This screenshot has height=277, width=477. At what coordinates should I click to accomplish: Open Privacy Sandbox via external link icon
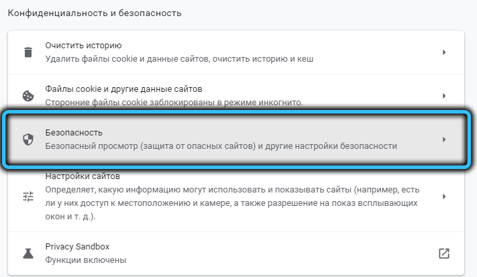(x=444, y=253)
